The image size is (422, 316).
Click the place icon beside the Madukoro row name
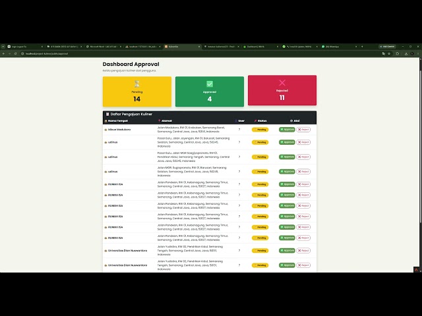(x=105, y=130)
